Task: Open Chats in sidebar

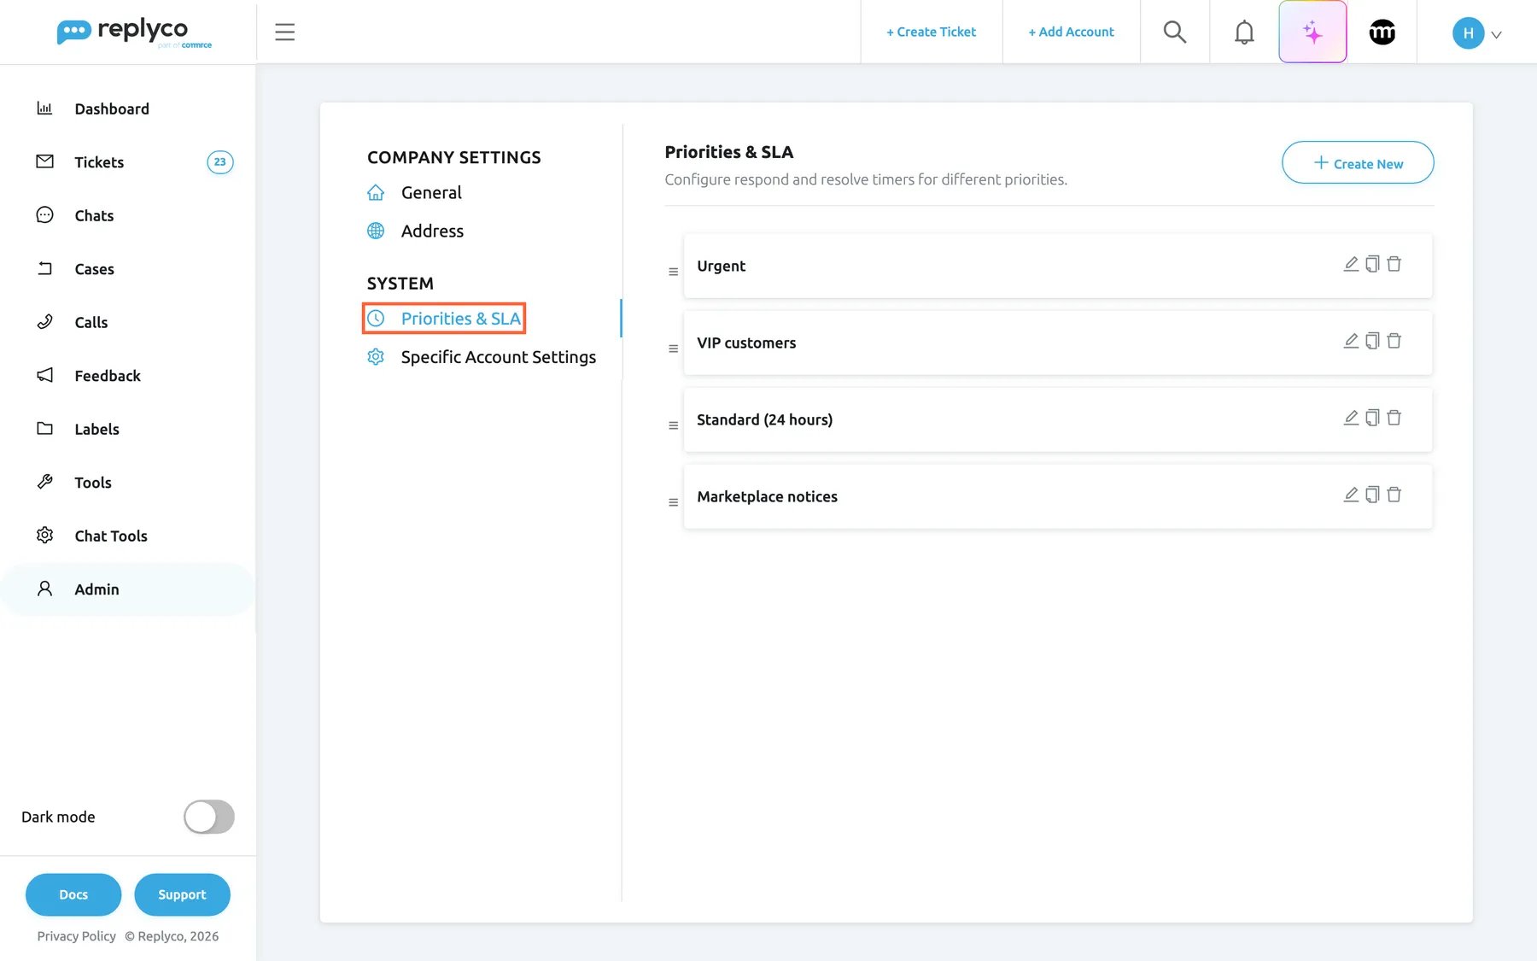Action: pos(128,215)
